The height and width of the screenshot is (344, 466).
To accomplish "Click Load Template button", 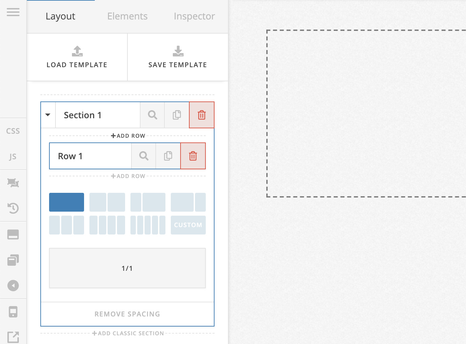I will click(77, 57).
